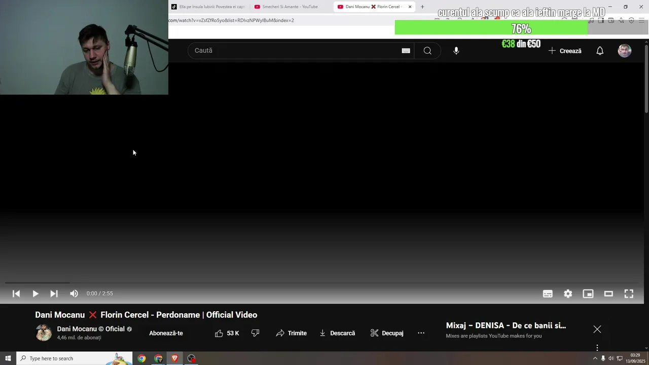This screenshot has width=649, height=365.
Task: Open the player settings gear
Action: point(568,294)
